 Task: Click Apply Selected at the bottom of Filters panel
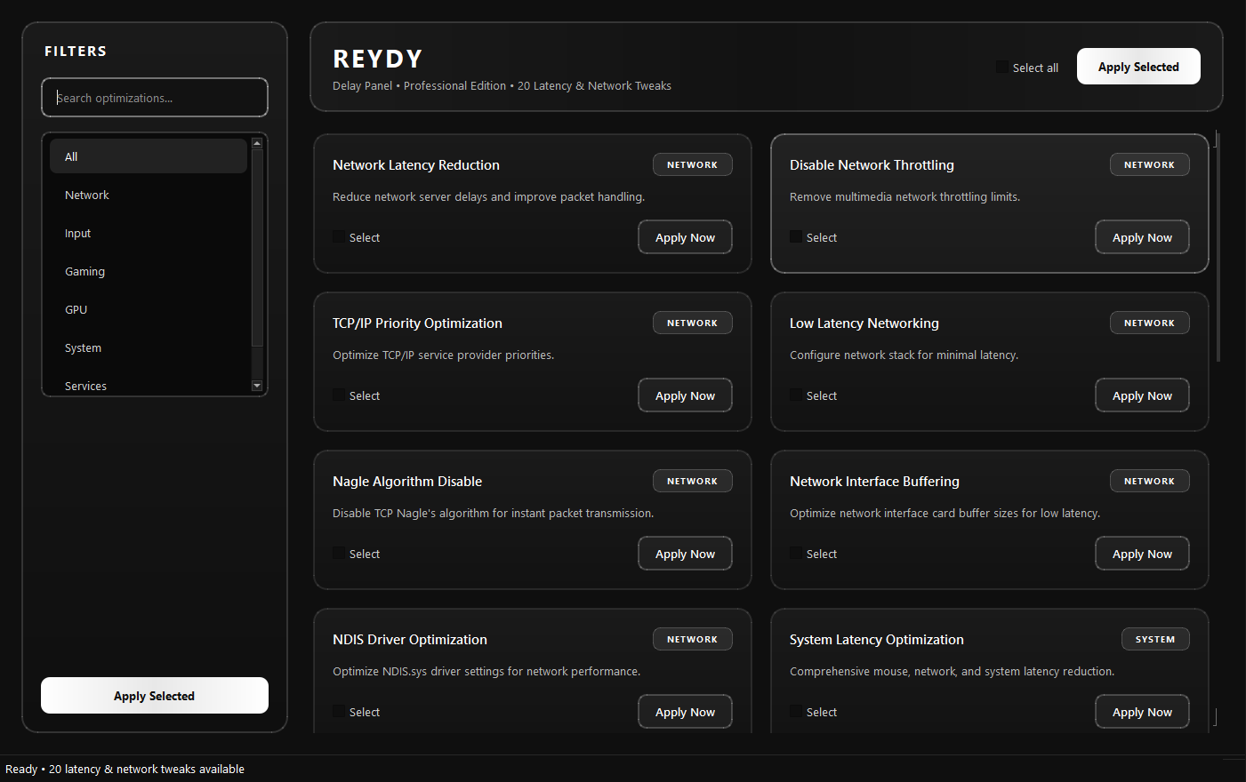coord(154,695)
